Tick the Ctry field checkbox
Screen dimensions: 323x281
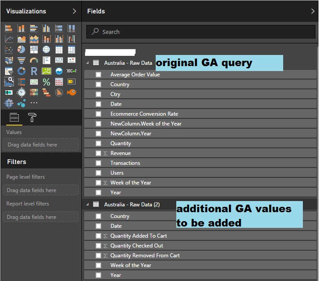[98, 94]
